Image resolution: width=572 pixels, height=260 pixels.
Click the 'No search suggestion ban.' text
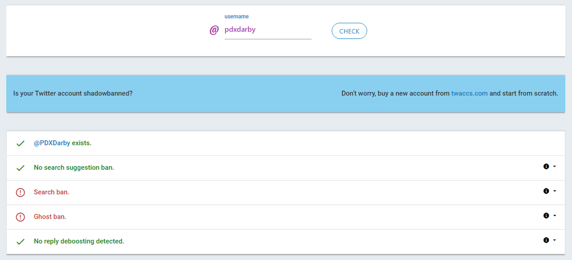click(x=74, y=168)
